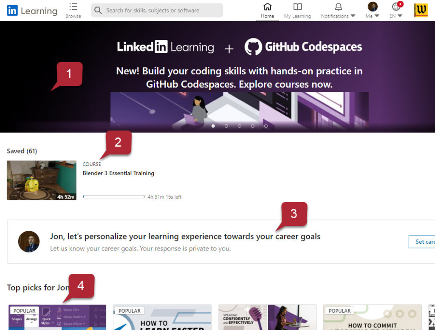
Task: Open the Browse menu icon
Action: click(73, 7)
